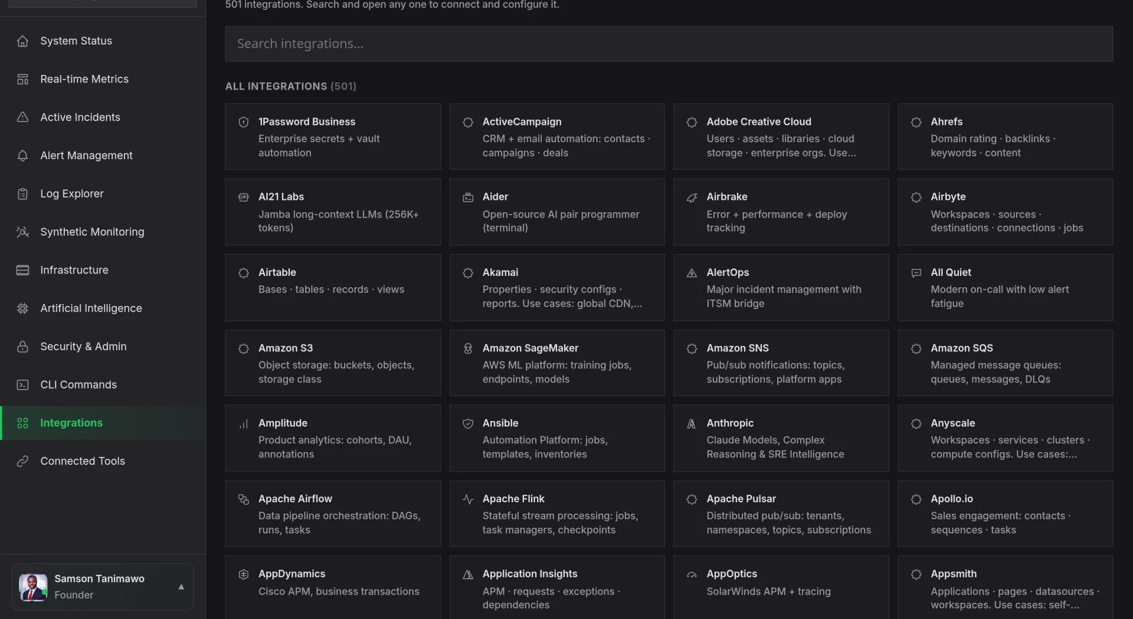Click the AppDynamics hexagon icon
This screenshot has width=1133, height=619.
pos(243,574)
